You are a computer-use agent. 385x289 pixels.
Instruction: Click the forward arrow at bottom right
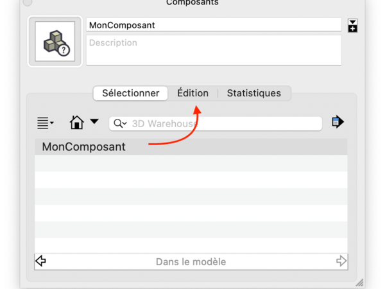pyautogui.click(x=341, y=261)
